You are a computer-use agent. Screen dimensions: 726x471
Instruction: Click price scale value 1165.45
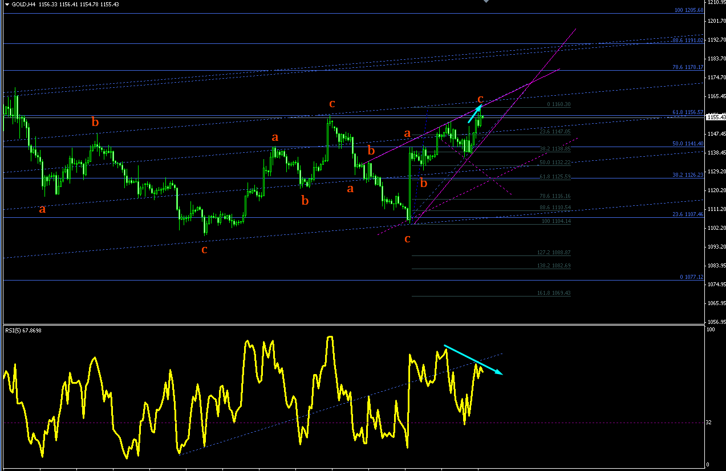[716, 96]
